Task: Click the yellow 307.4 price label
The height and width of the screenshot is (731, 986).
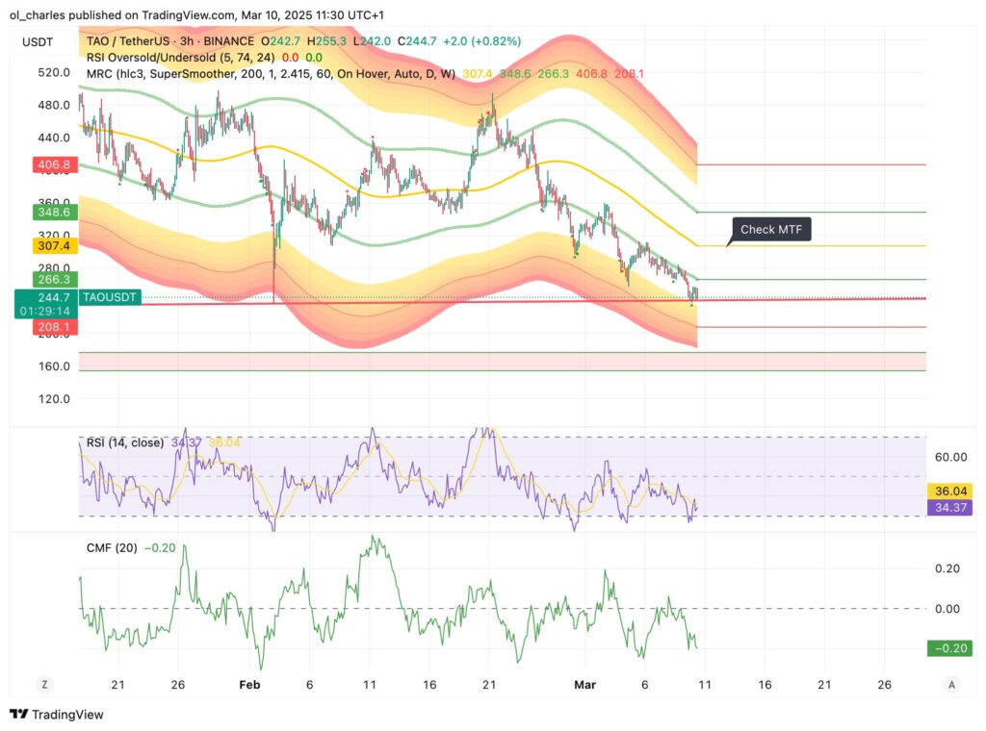Action: click(x=54, y=246)
